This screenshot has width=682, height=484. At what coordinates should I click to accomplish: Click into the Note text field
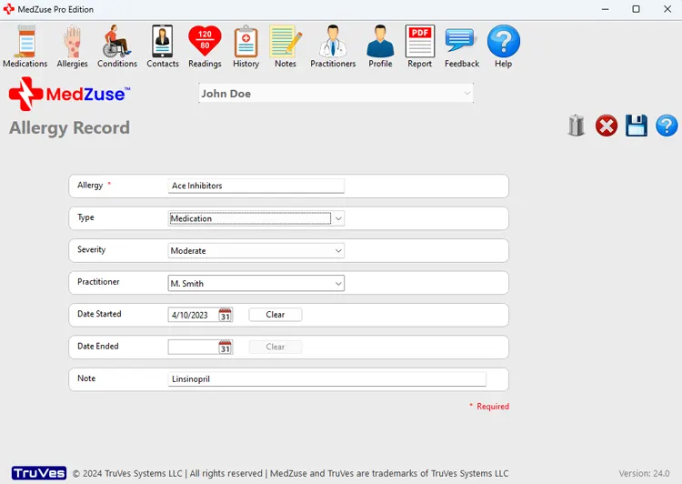(x=327, y=379)
